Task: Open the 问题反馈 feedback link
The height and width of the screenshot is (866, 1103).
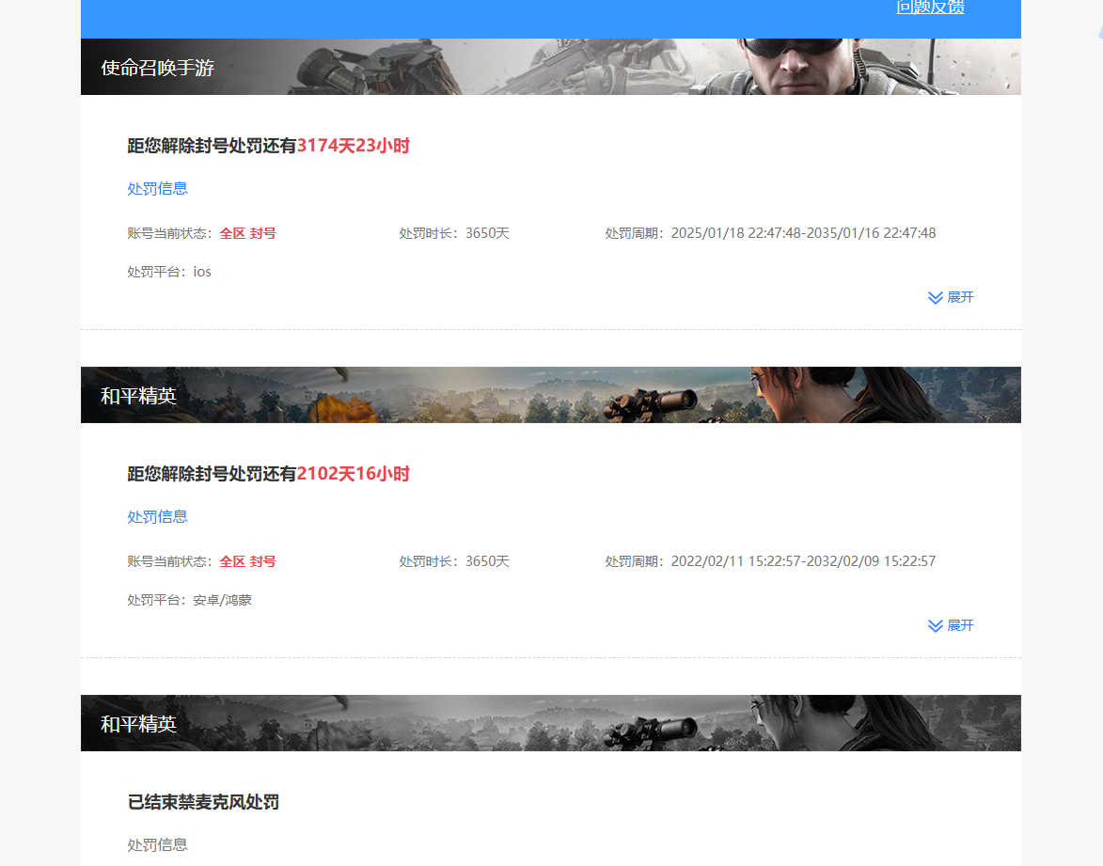Action: 930,7
